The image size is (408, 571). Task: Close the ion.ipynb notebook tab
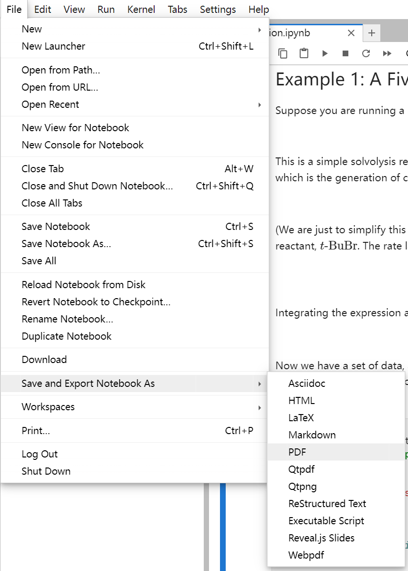coord(351,32)
